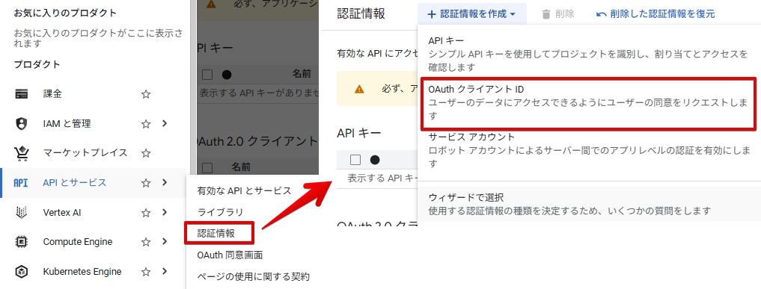Click the 名前 column header in the left API キー table
This screenshot has width=761, height=289.
(302, 74)
